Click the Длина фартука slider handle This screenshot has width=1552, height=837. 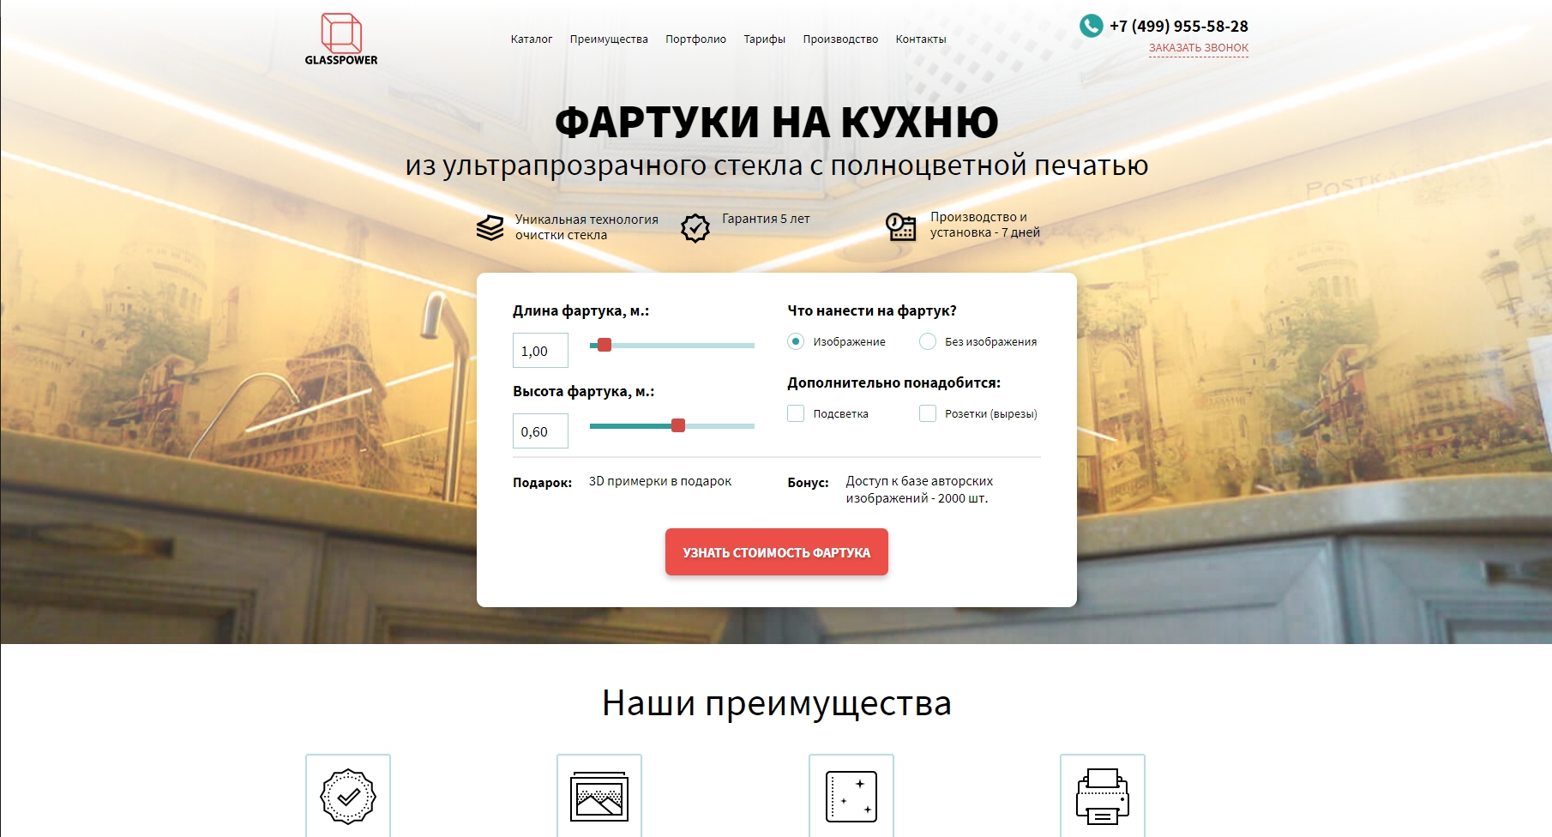[x=605, y=345]
